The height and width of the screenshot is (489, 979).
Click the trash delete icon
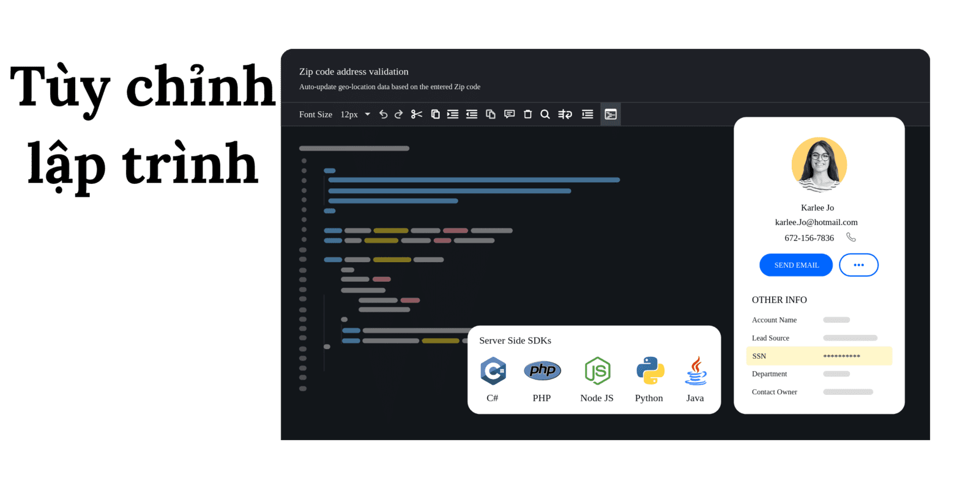527,114
